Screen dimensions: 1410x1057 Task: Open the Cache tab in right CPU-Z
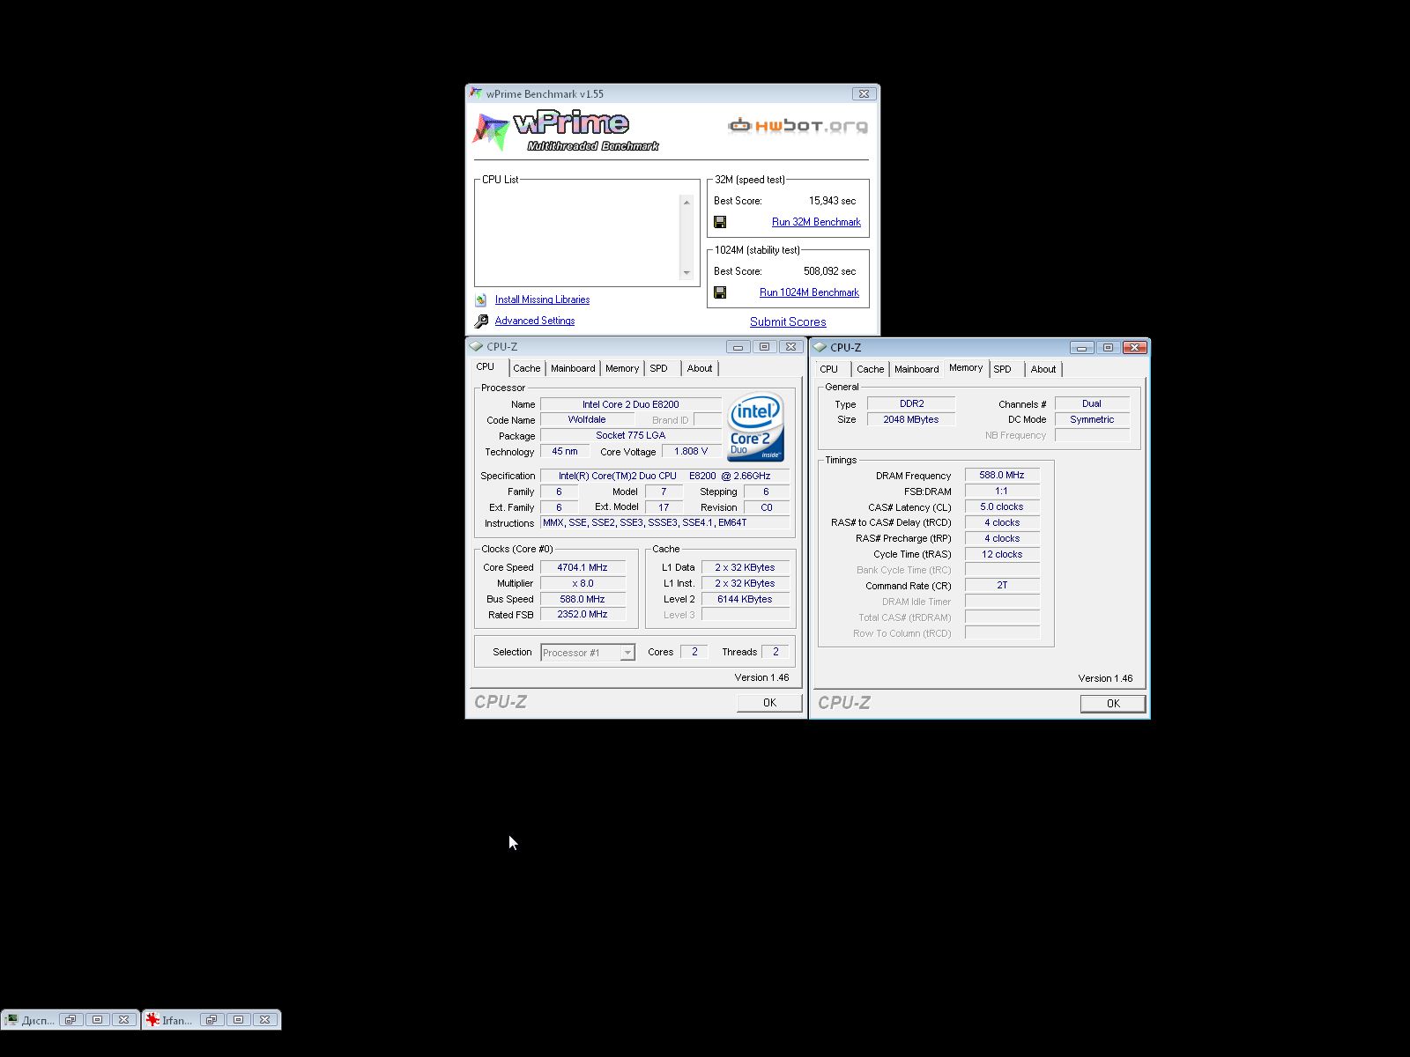pos(870,369)
